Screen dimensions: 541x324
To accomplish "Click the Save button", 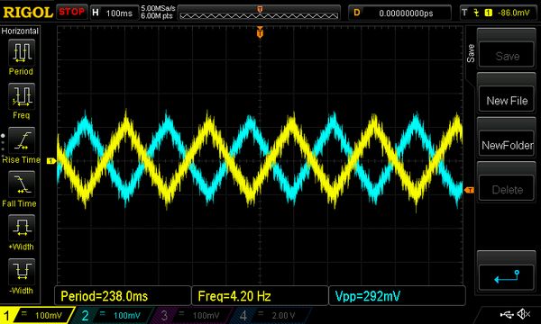I will 507,56.
